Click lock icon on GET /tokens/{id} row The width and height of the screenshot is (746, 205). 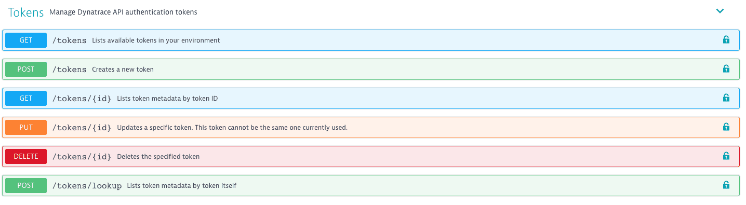(x=726, y=98)
